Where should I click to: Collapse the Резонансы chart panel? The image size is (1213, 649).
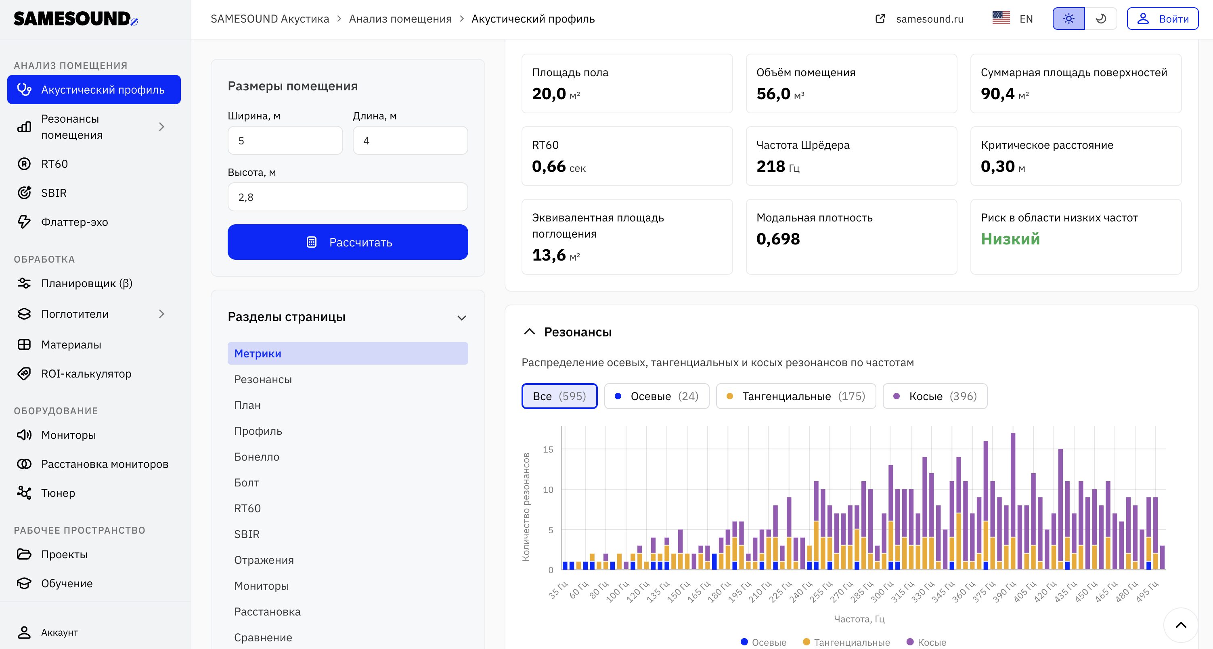coord(529,332)
